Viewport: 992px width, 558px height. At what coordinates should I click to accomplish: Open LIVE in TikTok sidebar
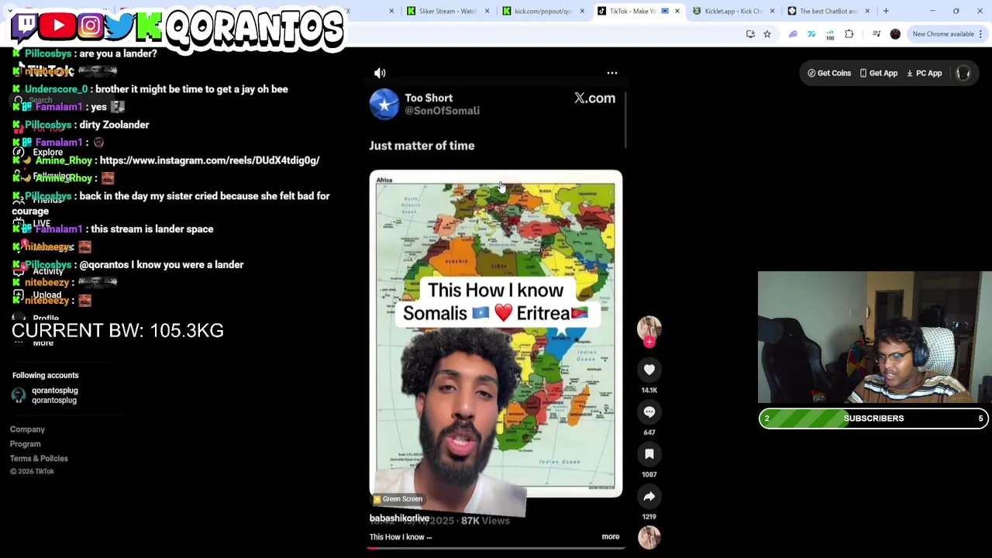[33, 223]
